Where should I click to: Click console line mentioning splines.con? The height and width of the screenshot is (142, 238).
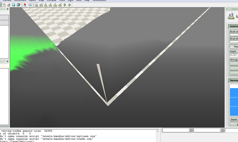48,136
